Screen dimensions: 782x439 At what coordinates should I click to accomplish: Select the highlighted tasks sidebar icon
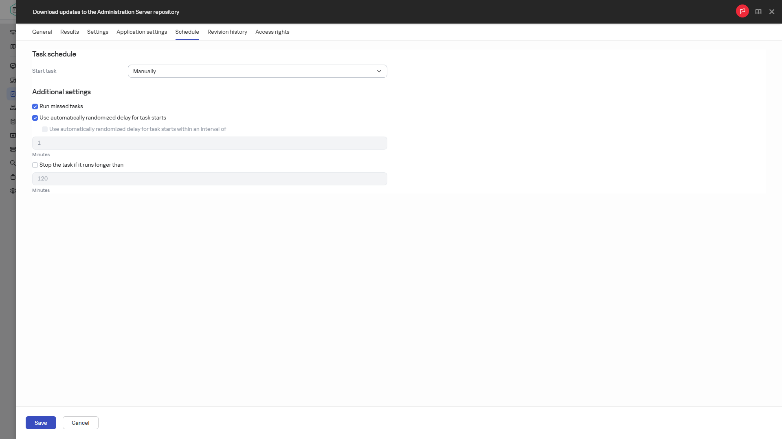click(12, 94)
